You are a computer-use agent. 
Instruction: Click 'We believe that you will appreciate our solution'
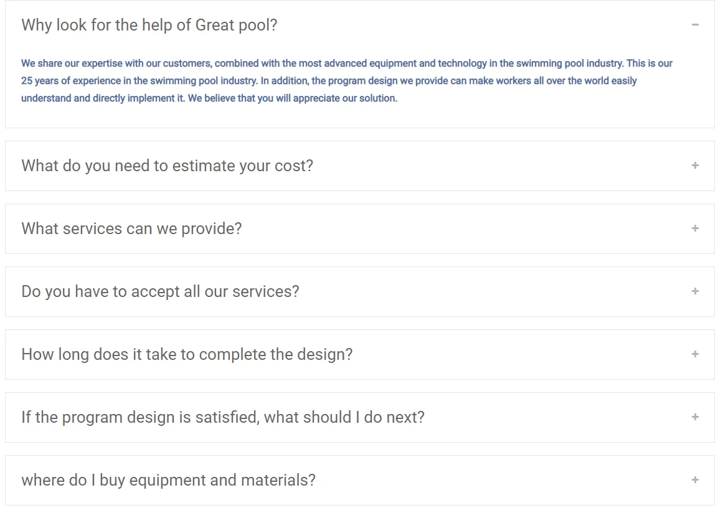[x=293, y=98]
